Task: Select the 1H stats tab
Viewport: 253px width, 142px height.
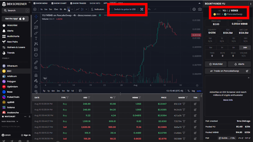Action: [x=222, y=48]
